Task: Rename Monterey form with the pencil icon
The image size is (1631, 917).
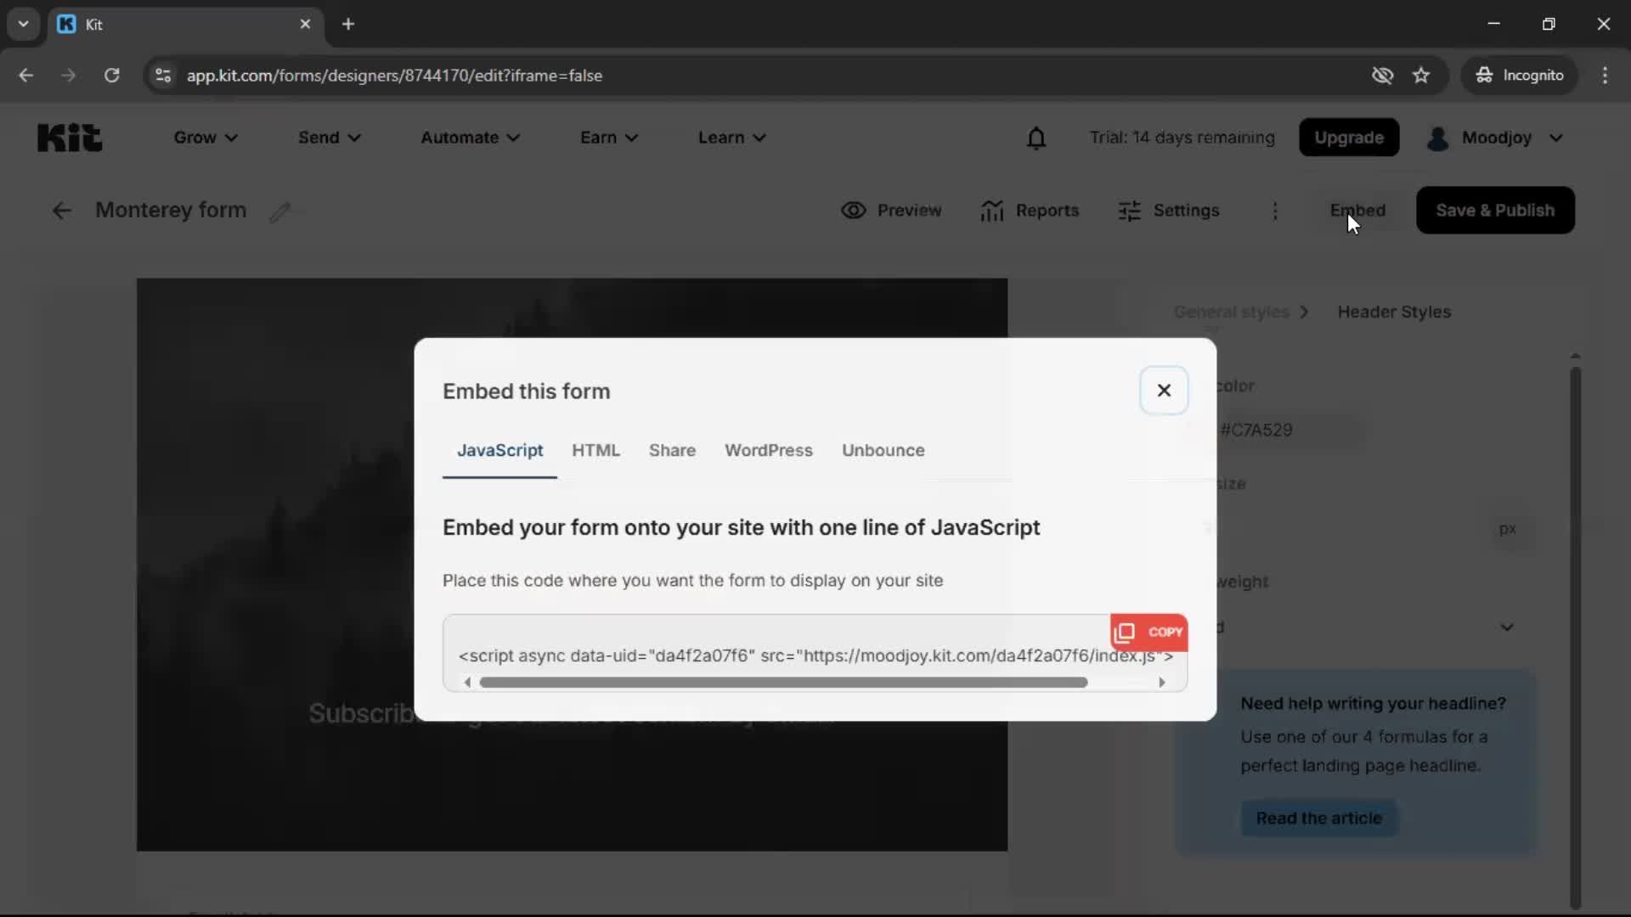Action: 280,211
